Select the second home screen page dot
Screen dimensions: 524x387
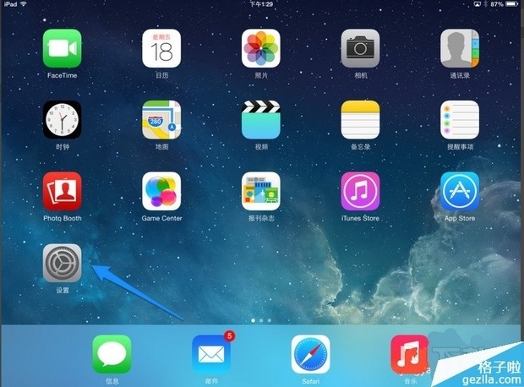pyautogui.click(x=261, y=320)
